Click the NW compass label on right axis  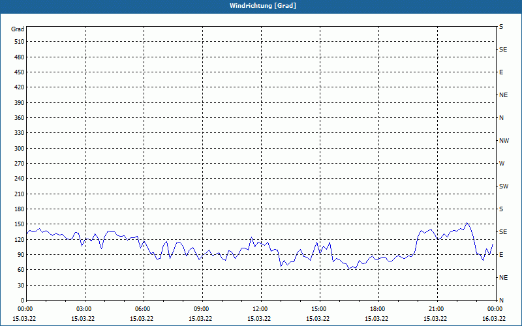pos(504,141)
